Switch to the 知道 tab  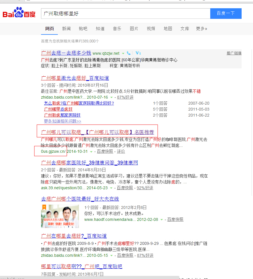tap(100, 29)
